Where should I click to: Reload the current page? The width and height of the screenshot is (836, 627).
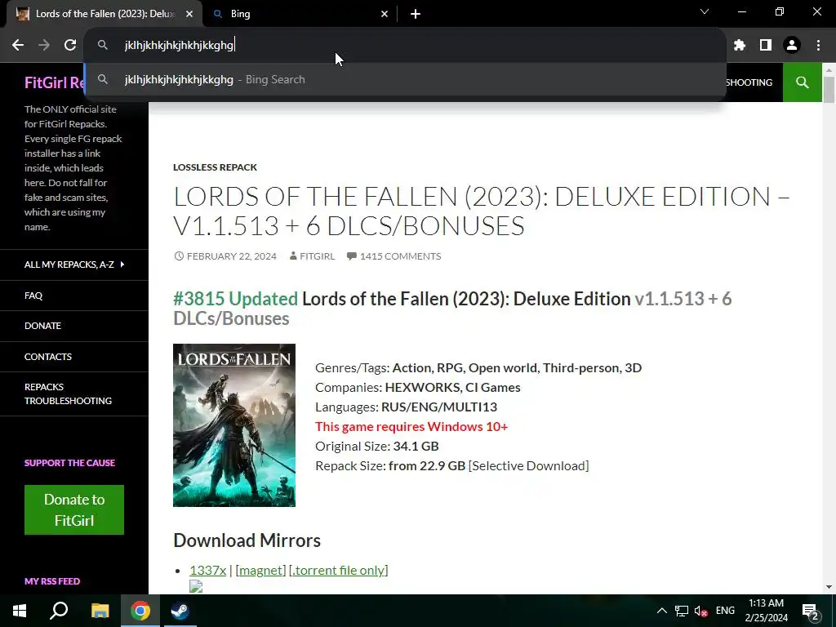pyautogui.click(x=70, y=45)
